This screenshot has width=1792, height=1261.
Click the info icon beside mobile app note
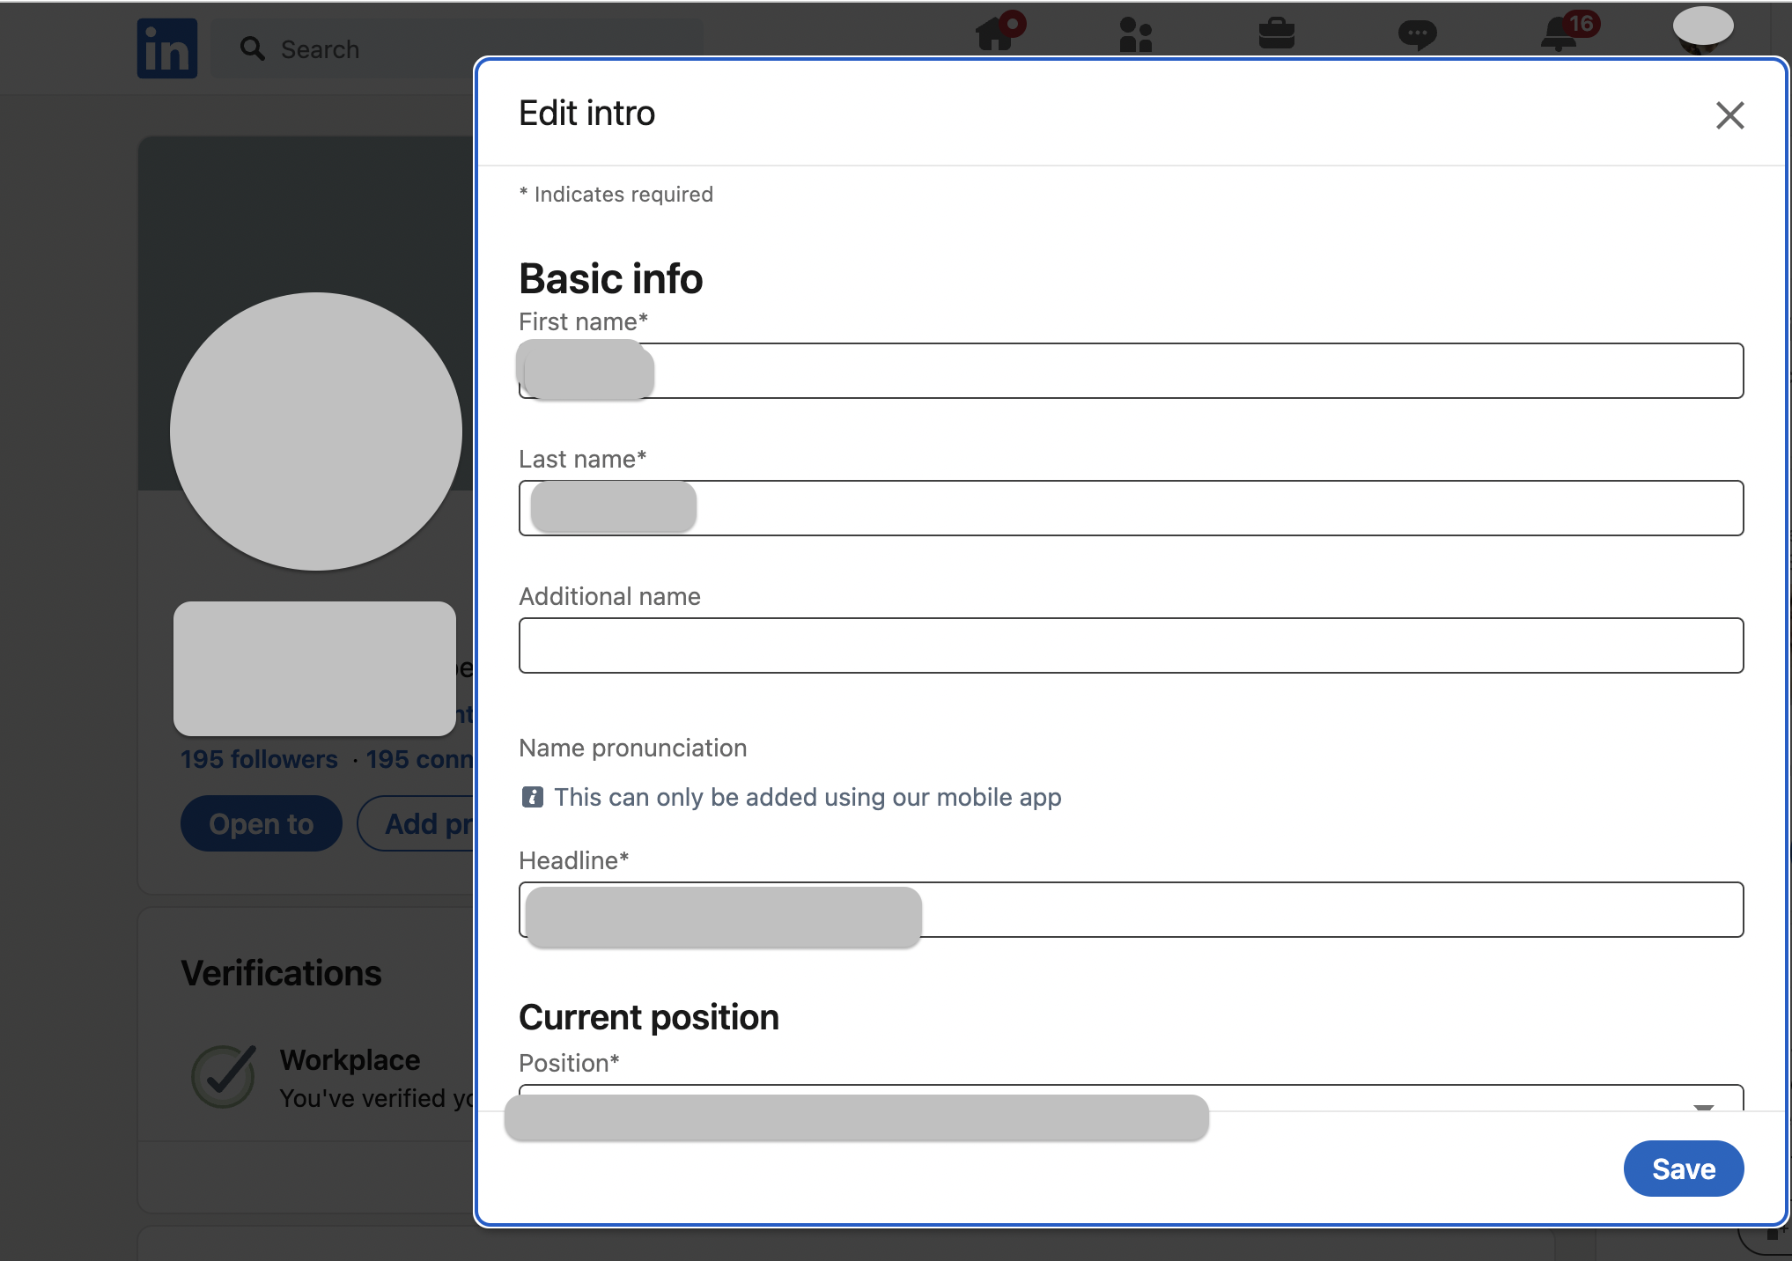(532, 797)
